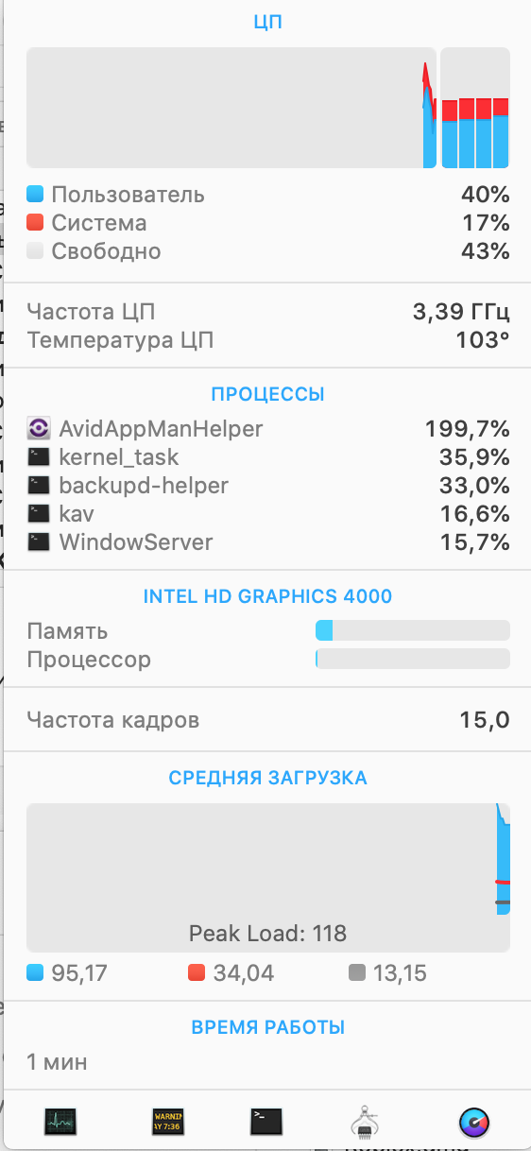Open the System Information chip icon
Viewport: 531px width, 1151px height.
click(x=365, y=1122)
